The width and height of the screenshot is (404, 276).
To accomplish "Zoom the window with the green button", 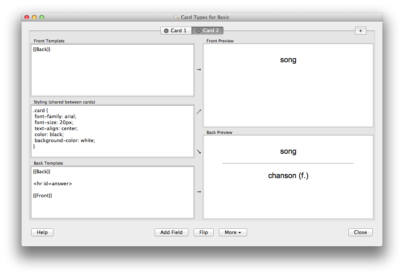I will (x=42, y=17).
